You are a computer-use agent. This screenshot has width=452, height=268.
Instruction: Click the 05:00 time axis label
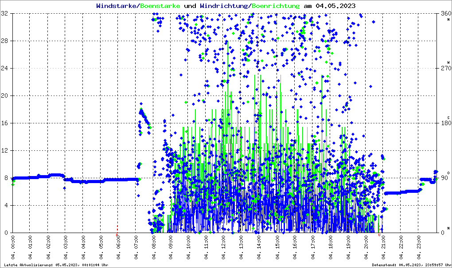pyautogui.click(x=101, y=248)
